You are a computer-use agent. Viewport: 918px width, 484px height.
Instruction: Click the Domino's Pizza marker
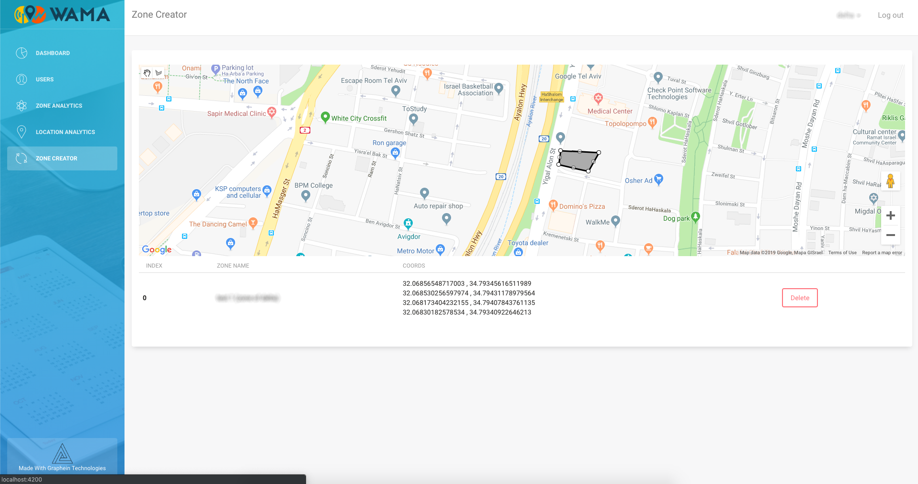click(553, 205)
